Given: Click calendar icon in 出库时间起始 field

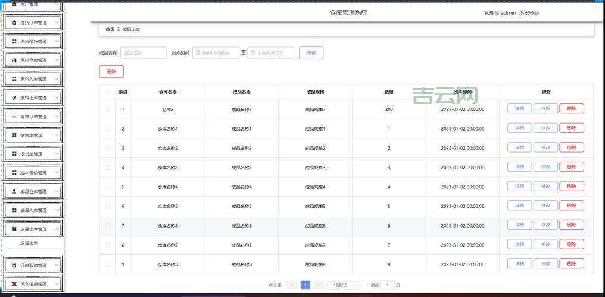Looking at the screenshot, I should pyautogui.click(x=198, y=53).
